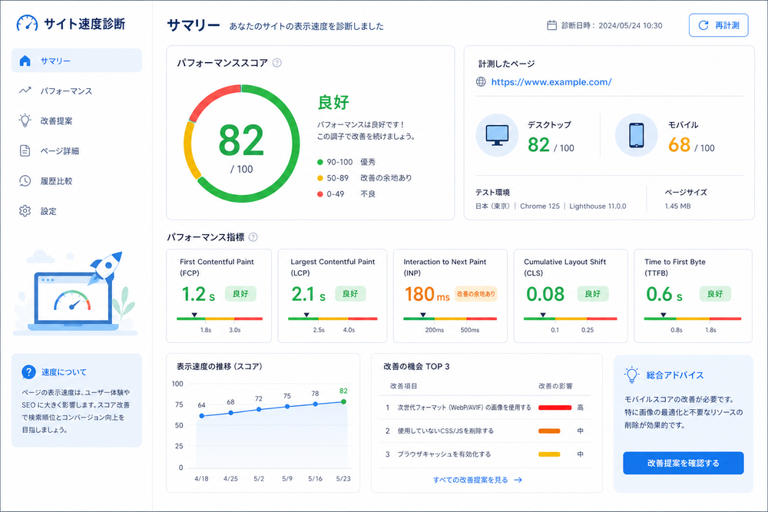Click the red impact bar for WebP/AVIF row

[555, 408]
